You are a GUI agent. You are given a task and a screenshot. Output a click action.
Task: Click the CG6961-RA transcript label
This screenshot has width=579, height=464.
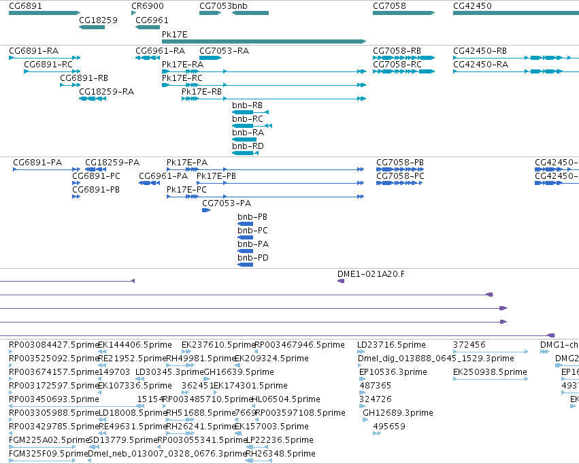click(161, 50)
